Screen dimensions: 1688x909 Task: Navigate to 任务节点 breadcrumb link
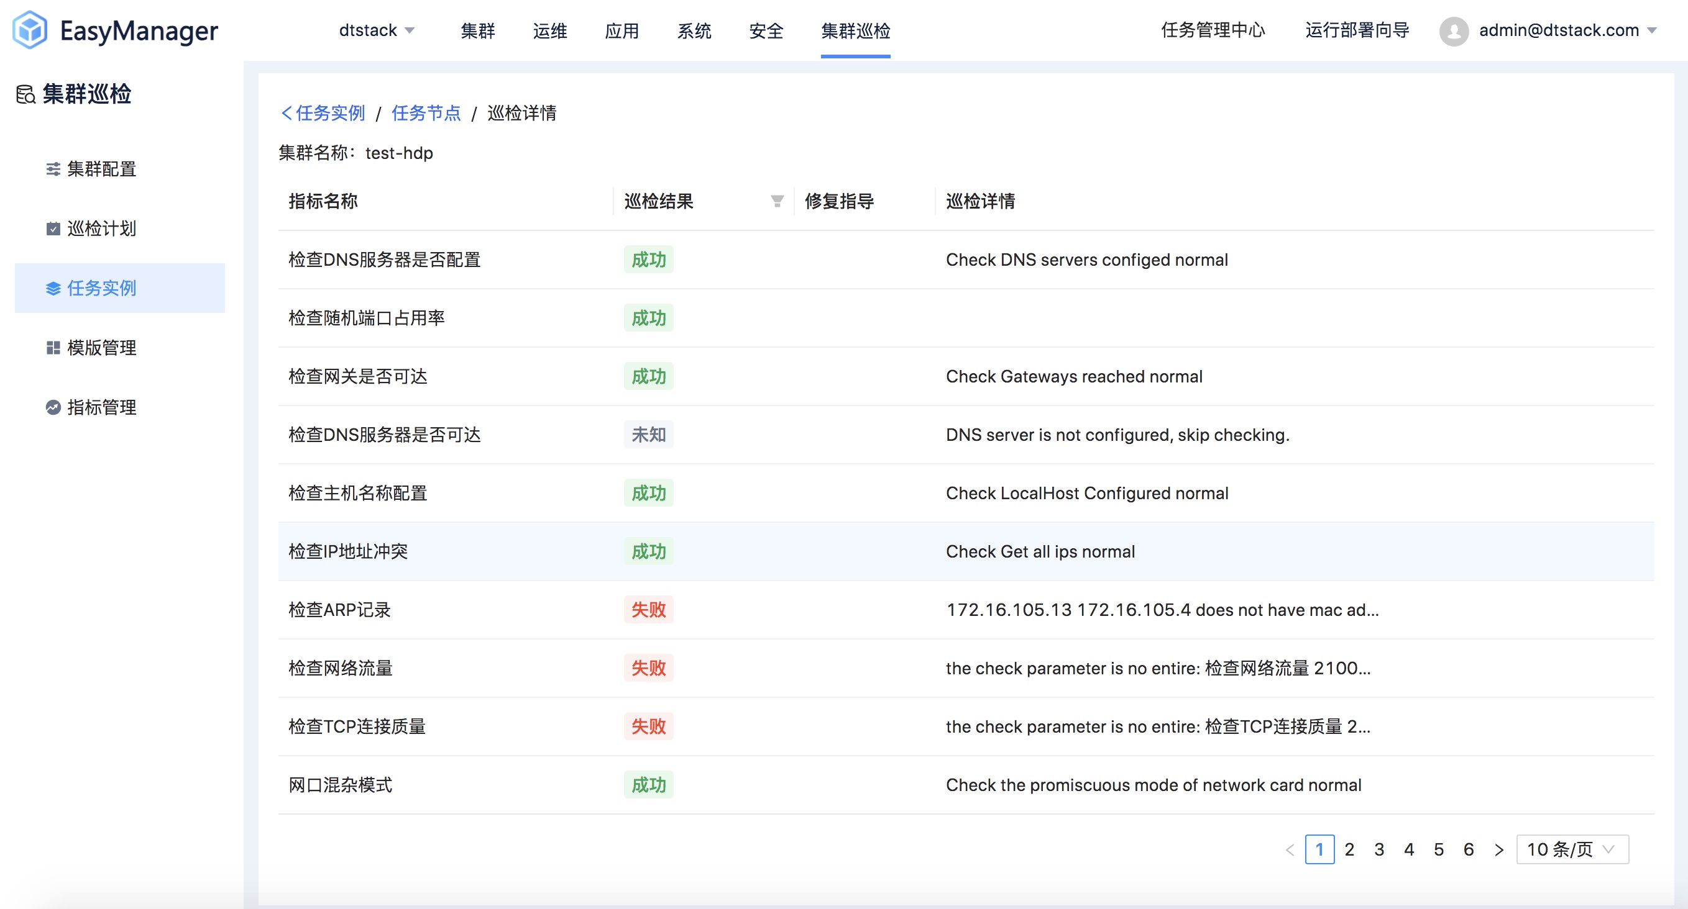(426, 113)
